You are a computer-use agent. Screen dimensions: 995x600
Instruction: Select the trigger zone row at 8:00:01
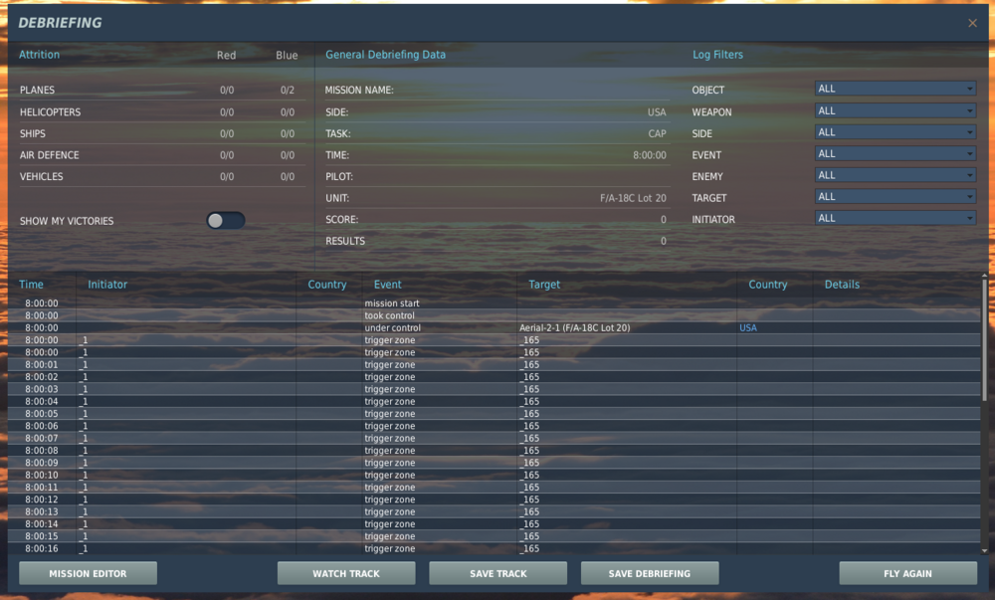click(x=494, y=365)
